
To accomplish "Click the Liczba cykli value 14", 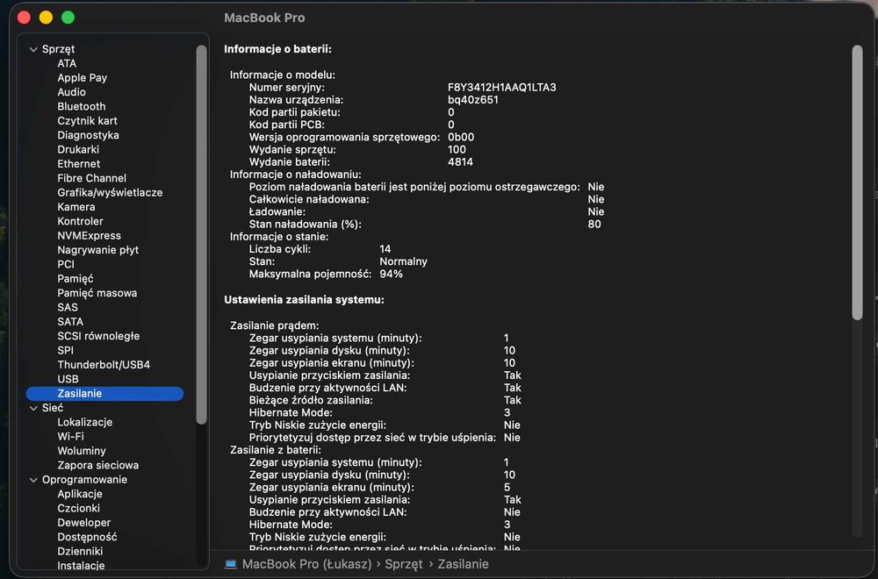I will click(385, 249).
